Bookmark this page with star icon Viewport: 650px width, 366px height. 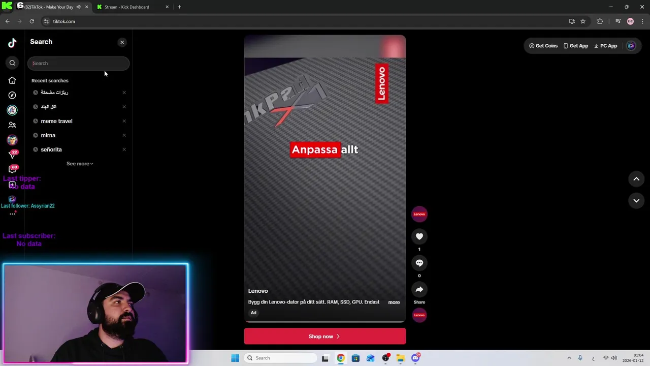pyautogui.click(x=583, y=21)
